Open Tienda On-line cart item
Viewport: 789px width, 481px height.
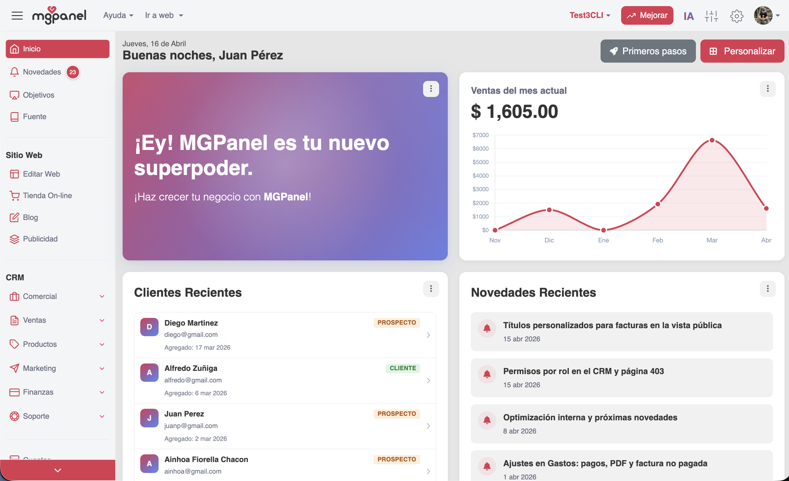click(x=47, y=196)
